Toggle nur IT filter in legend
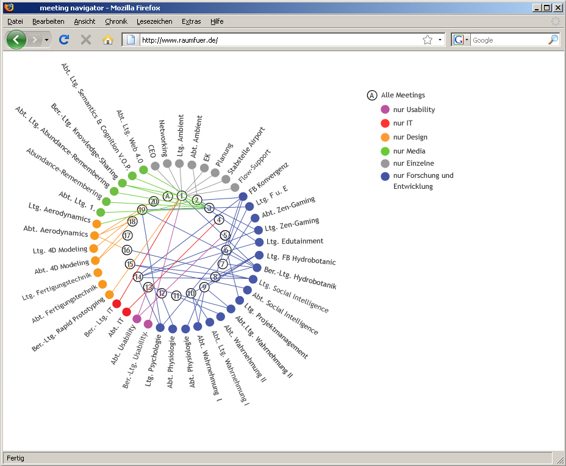The height and width of the screenshot is (466, 566). [x=403, y=123]
